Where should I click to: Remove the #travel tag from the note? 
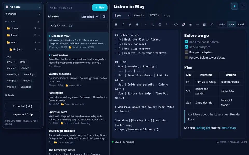point(143,15)
